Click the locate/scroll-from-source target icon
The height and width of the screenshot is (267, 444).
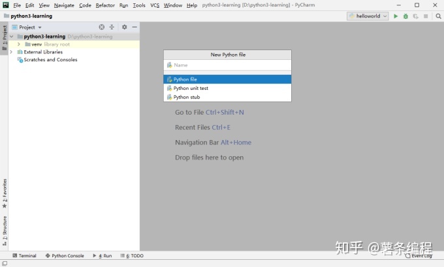102,27
